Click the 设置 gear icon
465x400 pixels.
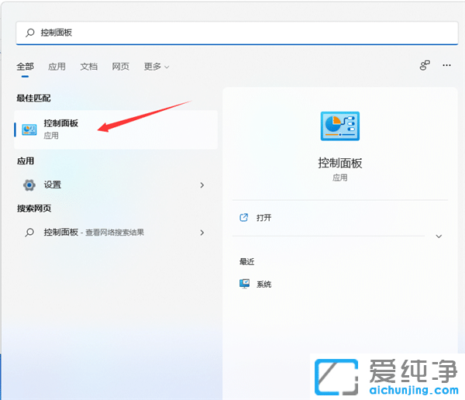pyautogui.click(x=29, y=184)
